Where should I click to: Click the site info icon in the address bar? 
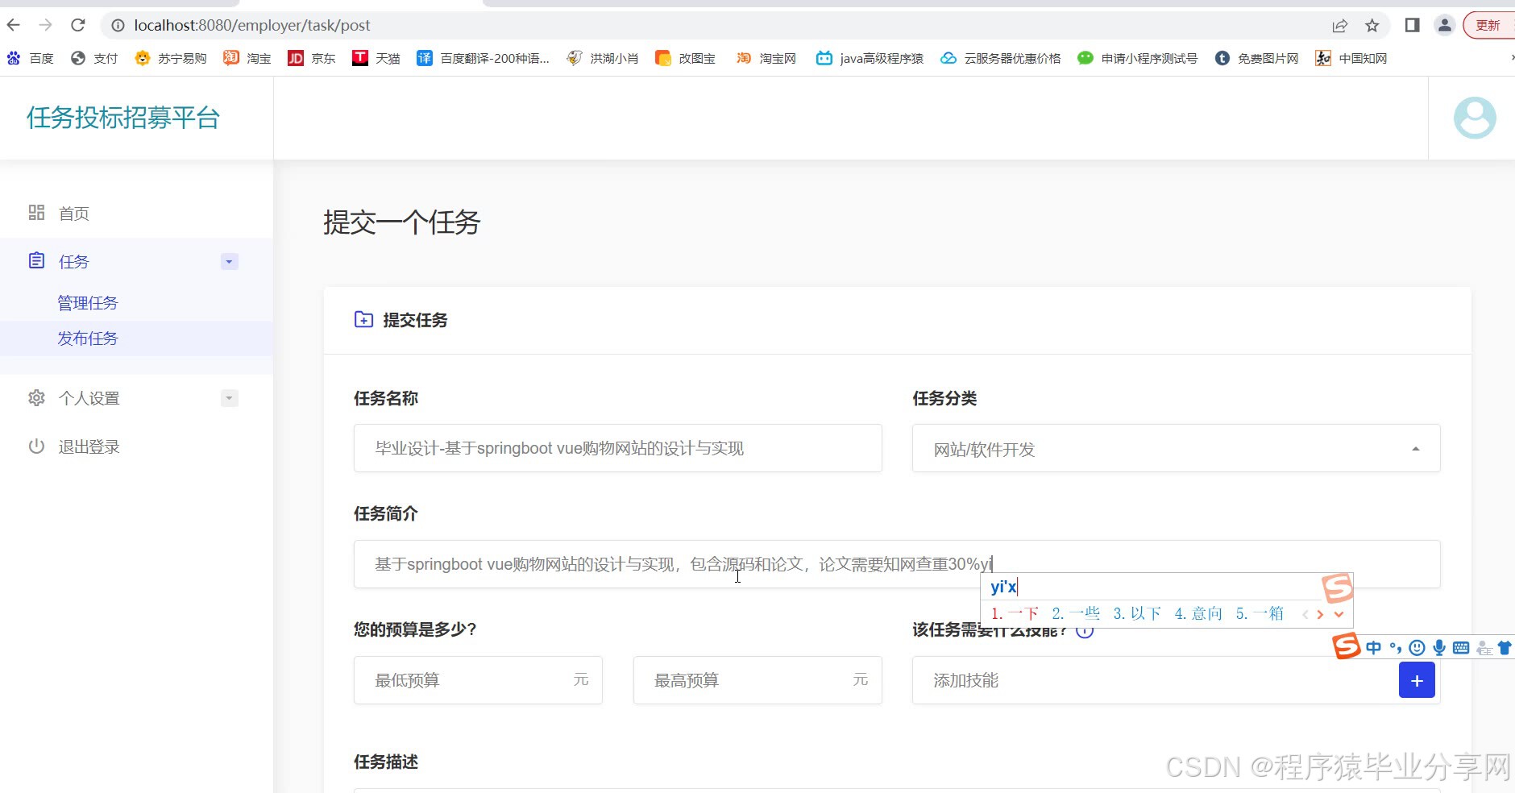[x=118, y=26]
